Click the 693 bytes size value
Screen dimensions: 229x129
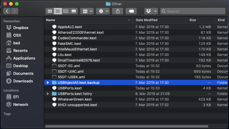(x=202, y=72)
